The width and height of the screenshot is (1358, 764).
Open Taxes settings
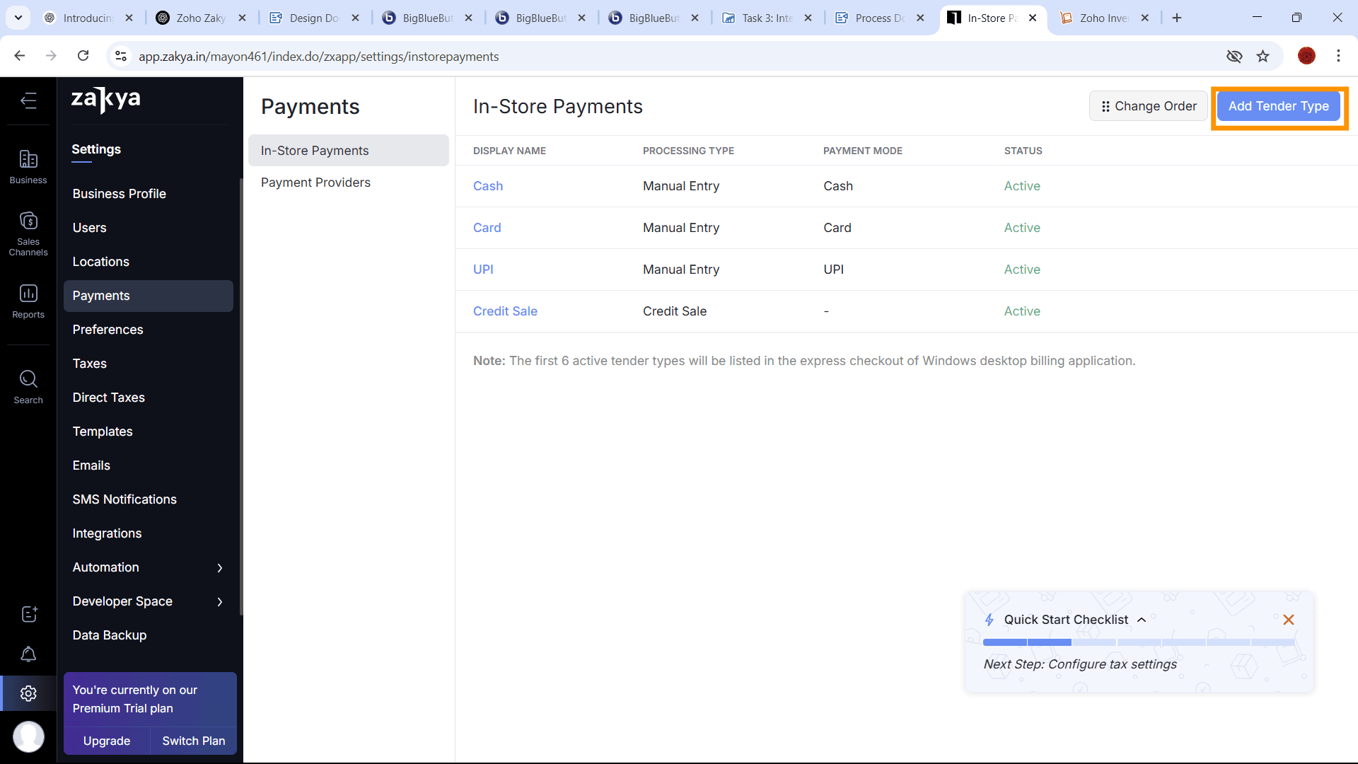[149, 364]
